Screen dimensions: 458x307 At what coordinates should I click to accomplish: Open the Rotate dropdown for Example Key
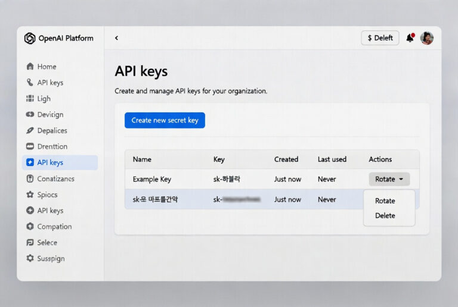click(x=389, y=179)
